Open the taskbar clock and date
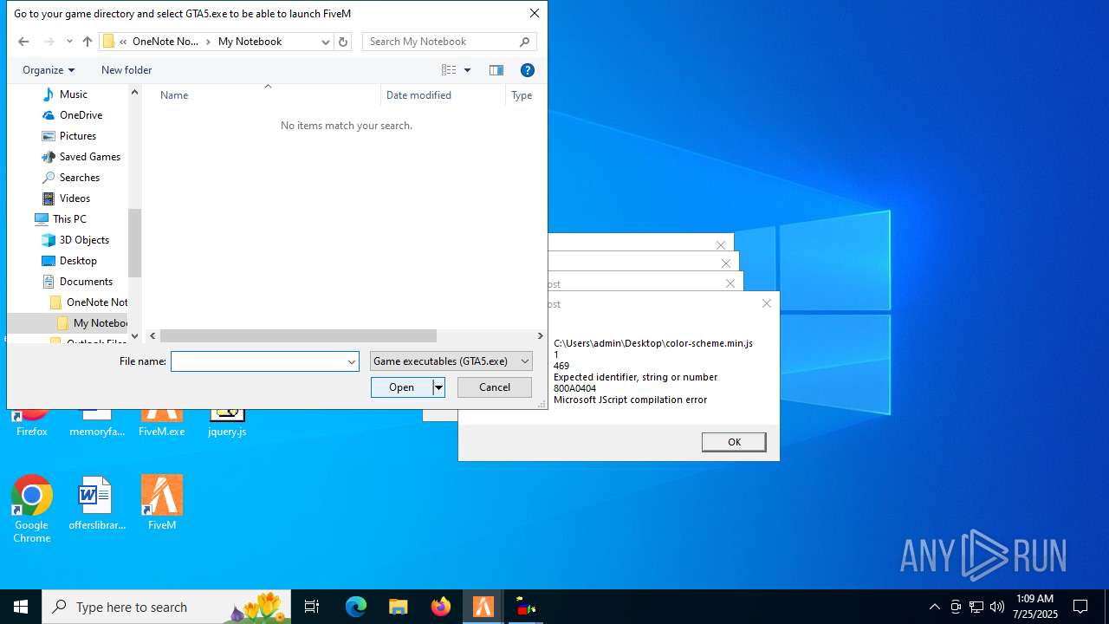Screen dimensions: 1109x624 click(1034, 607)
